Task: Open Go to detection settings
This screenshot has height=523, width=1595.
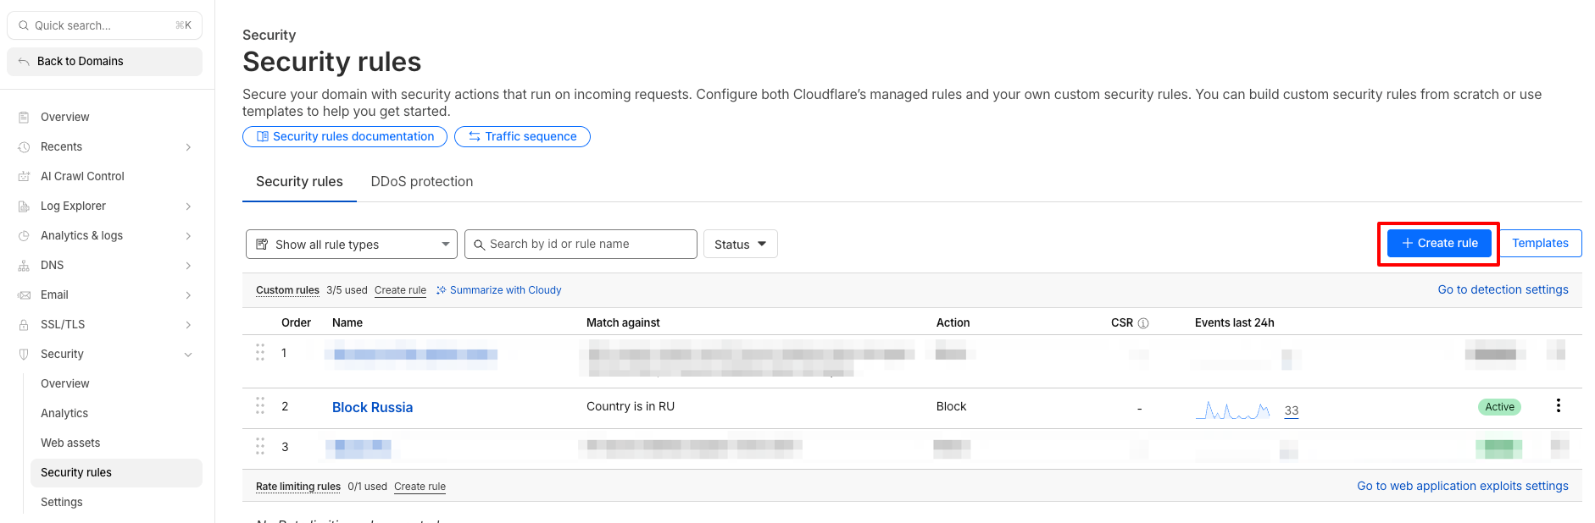Action: (x=1503, y=289)
